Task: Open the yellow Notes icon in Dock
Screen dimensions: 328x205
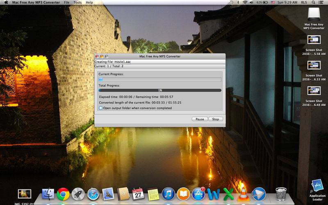Action: (x=153, y=194)
